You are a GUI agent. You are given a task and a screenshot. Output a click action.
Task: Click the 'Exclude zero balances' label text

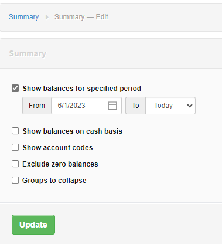tap(60, 164)
